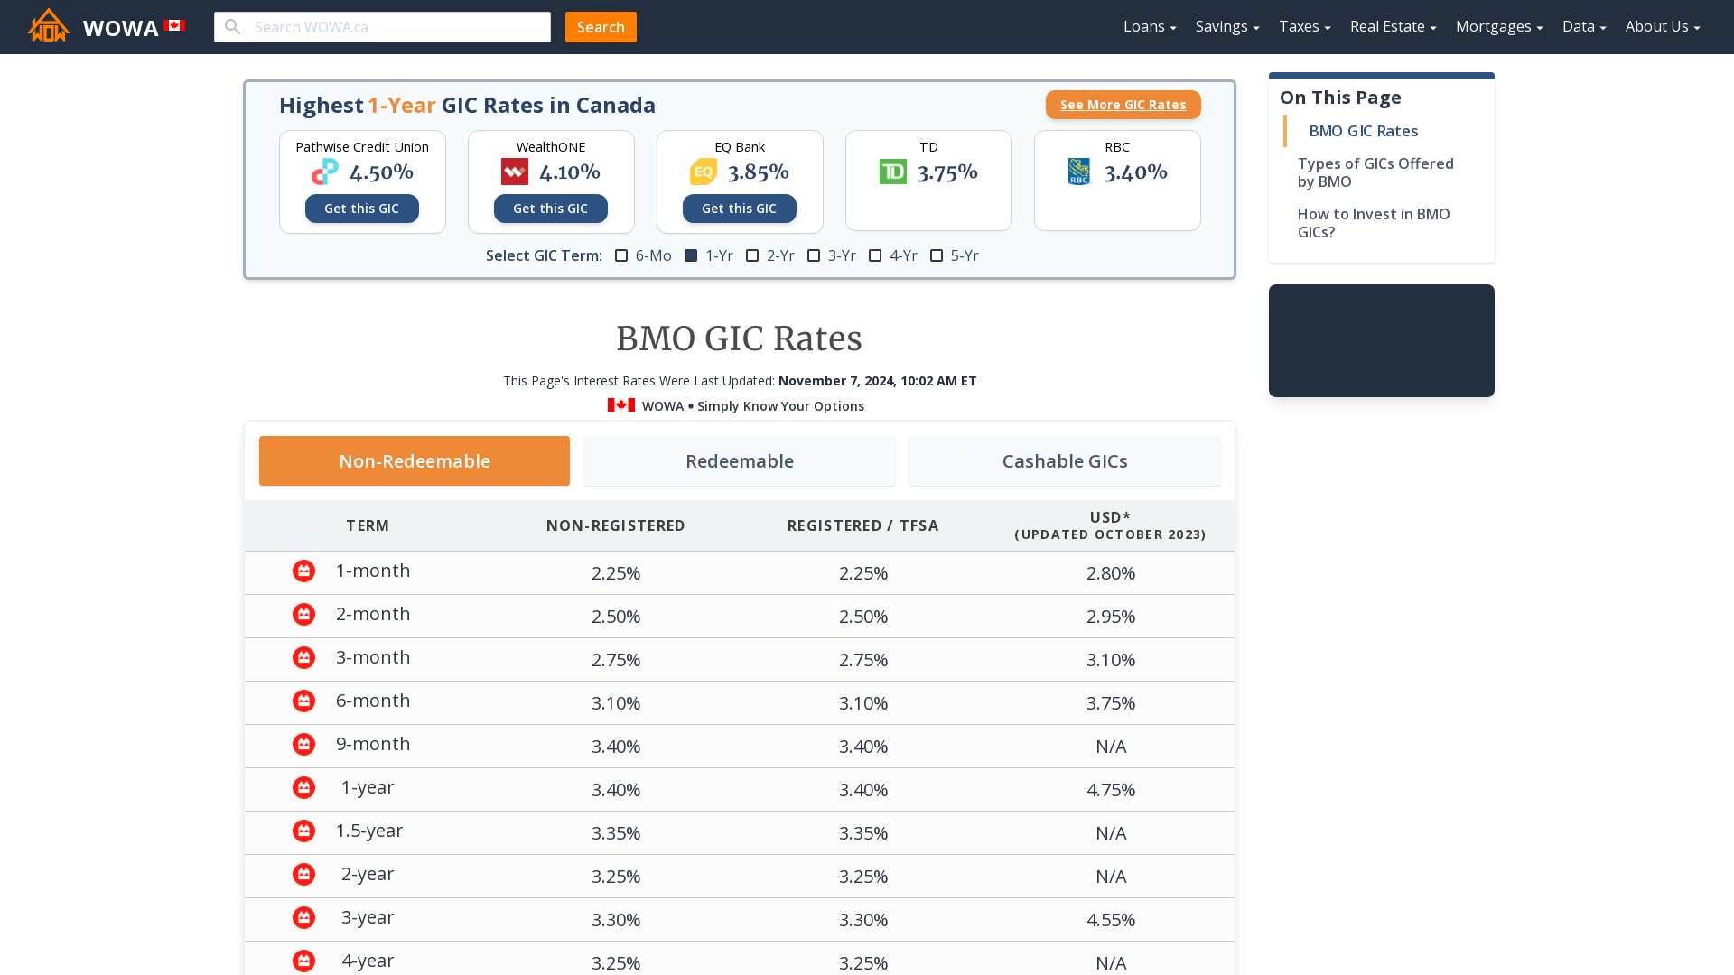Select the 2-Yr GIC term checkbox
The height and width of the screenshot is (975, 1734).
(752, 255)
